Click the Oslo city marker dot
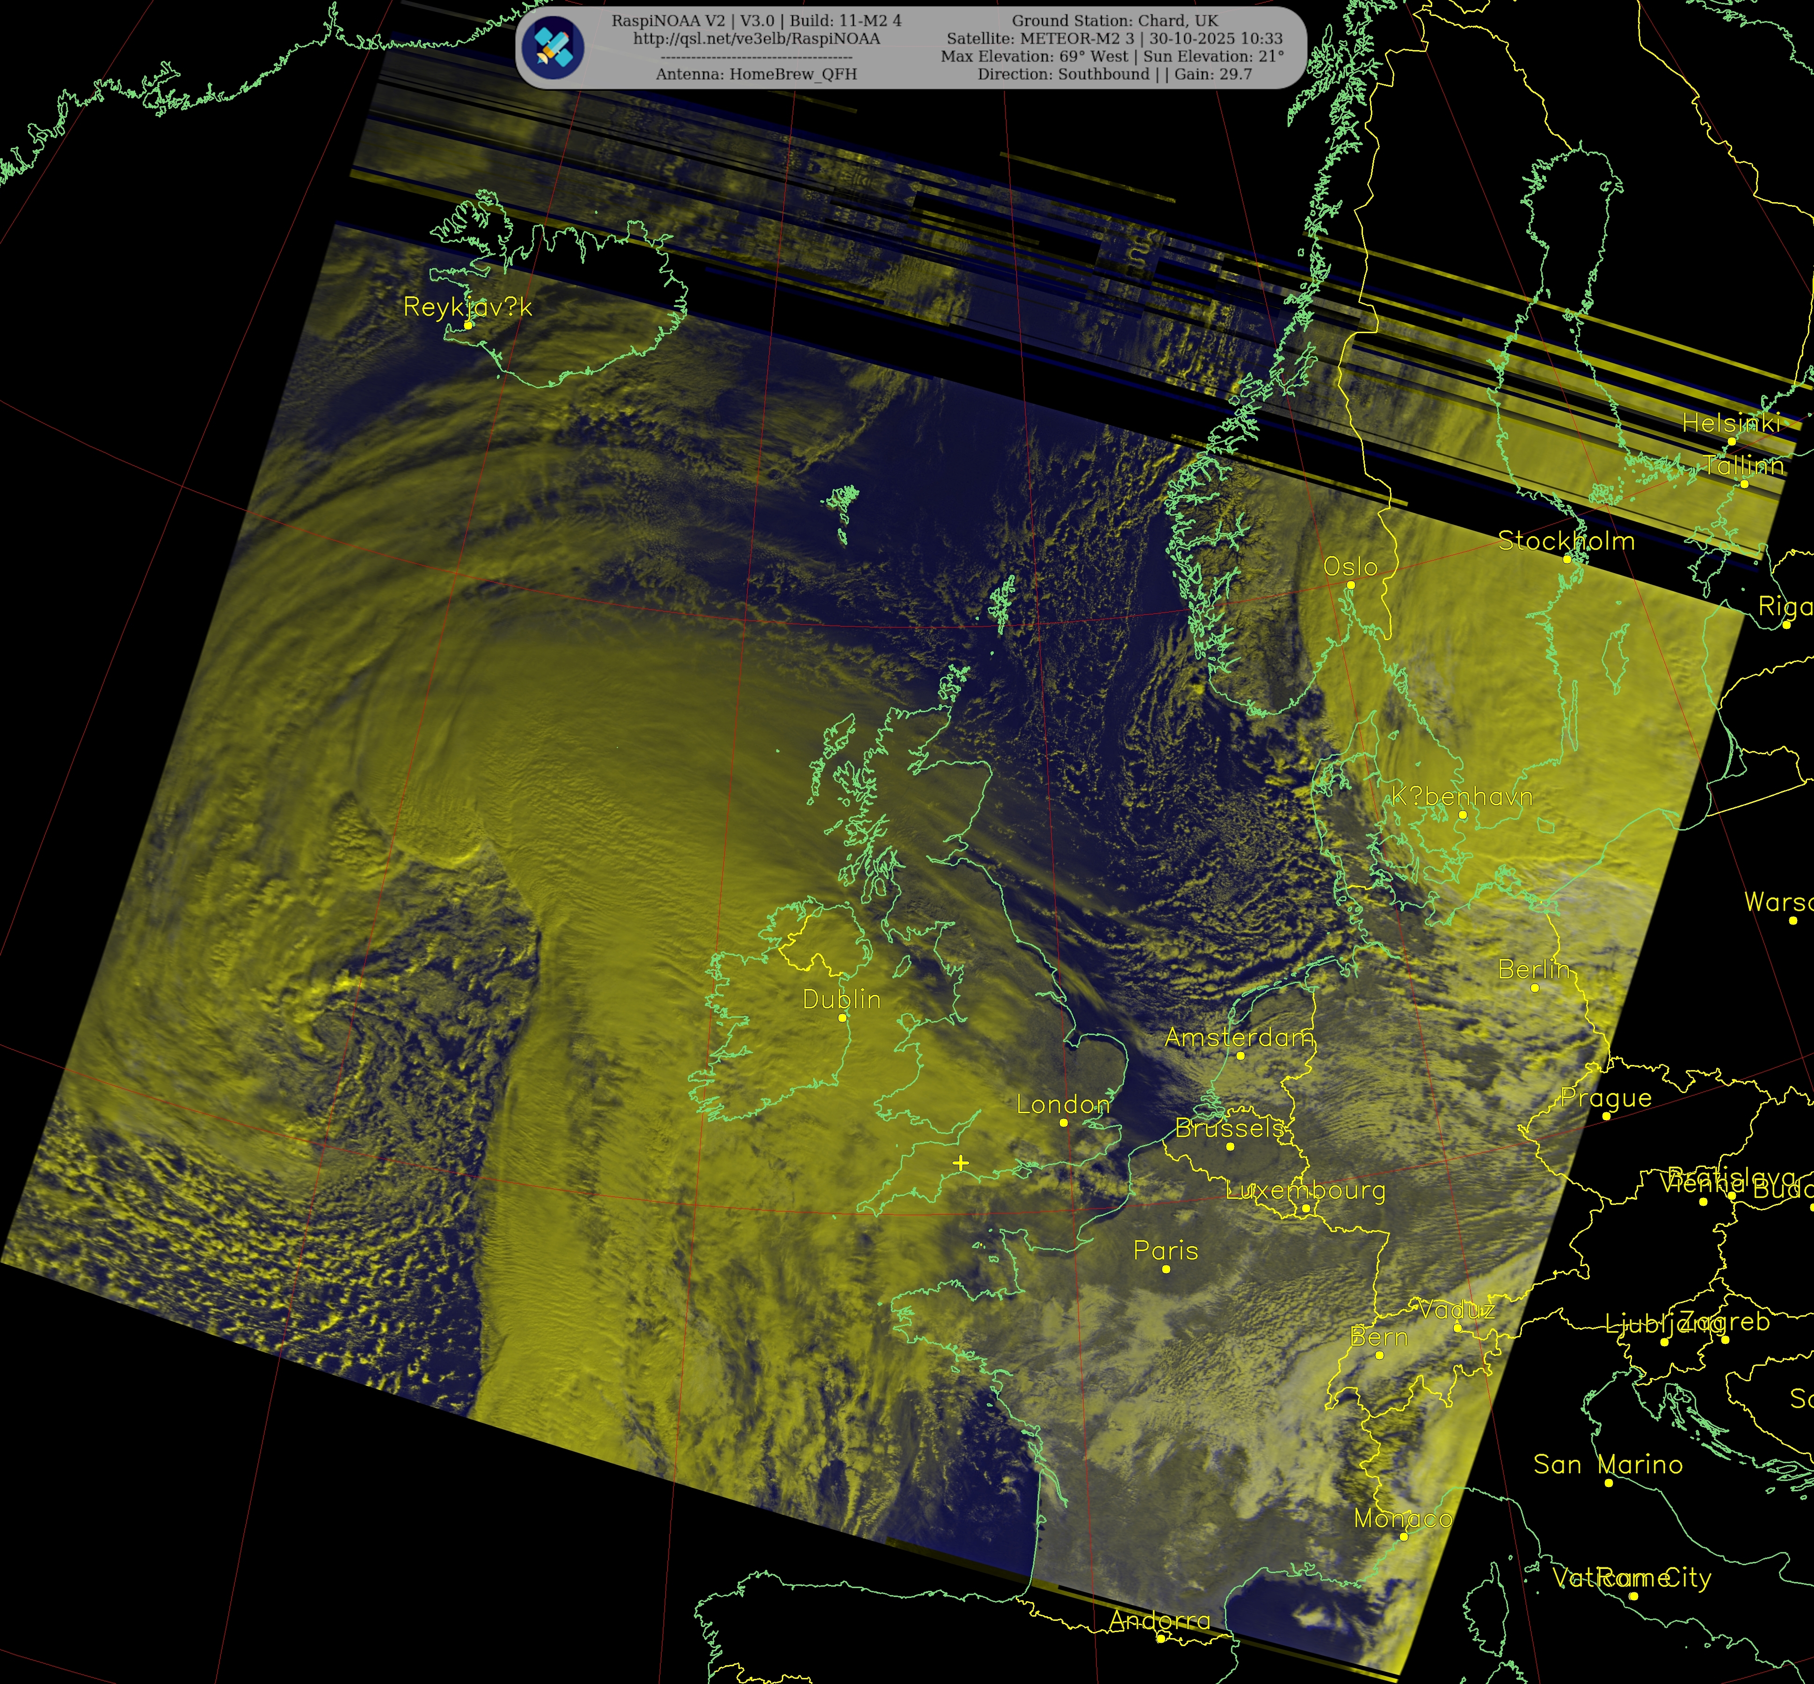Image resolution: width=1814 pixels, height=1684 pixels. coord(1350,585)
